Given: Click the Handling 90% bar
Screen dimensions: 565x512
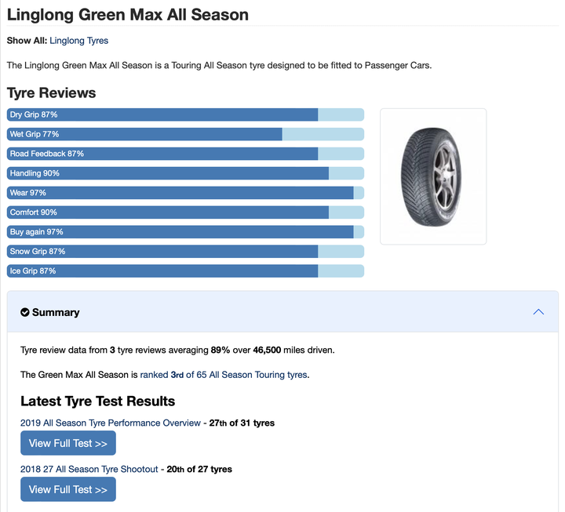Looking at the screenshot, I should click(x=185, y=173).
